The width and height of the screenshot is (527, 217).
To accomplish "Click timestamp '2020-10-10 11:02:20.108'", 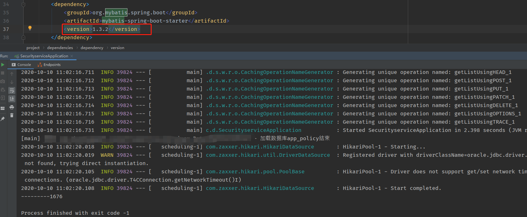I will pos(58,188).
